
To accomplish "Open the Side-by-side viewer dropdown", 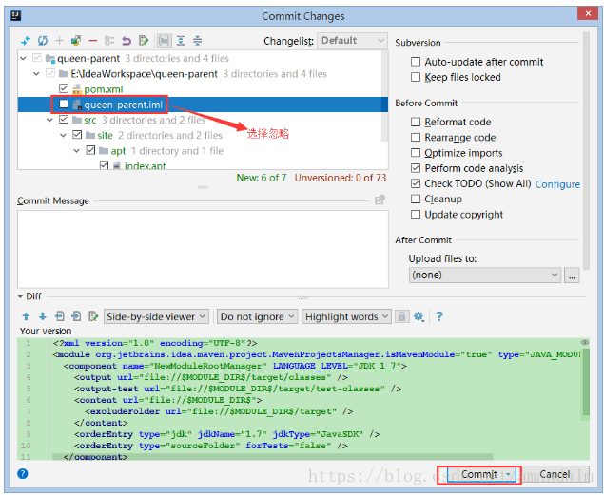I will tap(156, 316).
